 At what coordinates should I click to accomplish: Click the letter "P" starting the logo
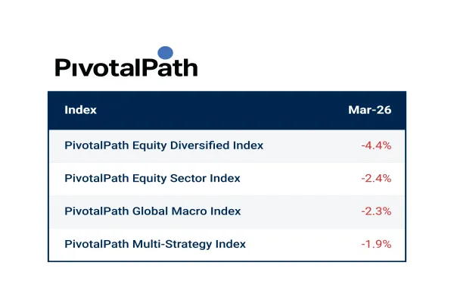click(62, 67)
